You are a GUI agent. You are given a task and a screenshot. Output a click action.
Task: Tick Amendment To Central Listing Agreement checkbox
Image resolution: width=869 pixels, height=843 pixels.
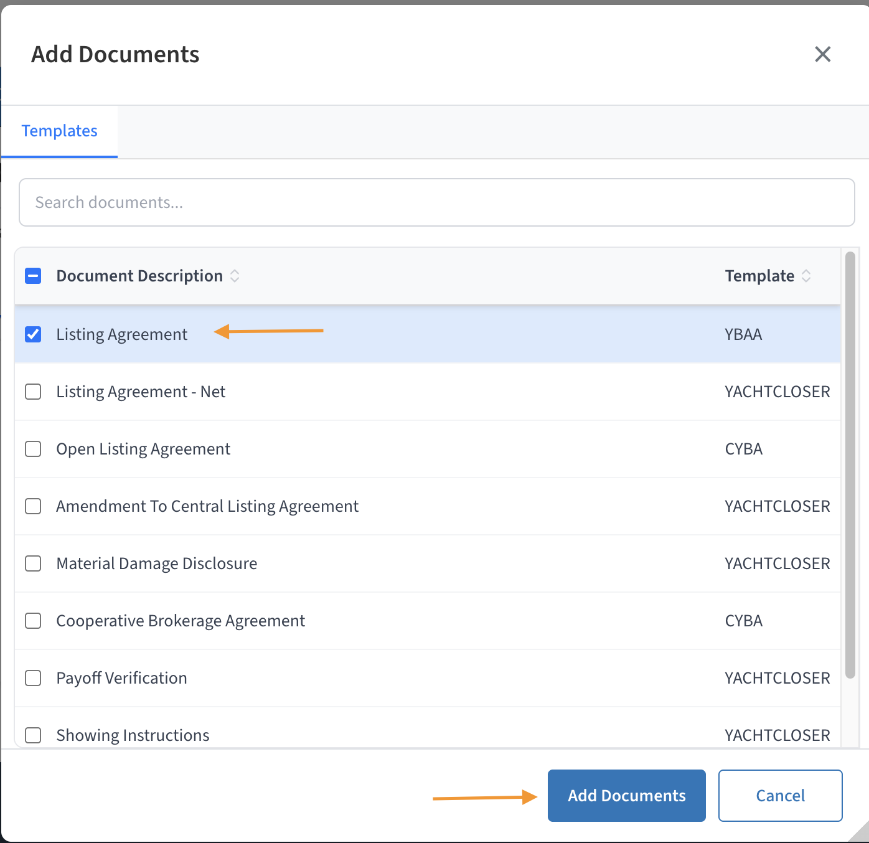tap(33, 506)
